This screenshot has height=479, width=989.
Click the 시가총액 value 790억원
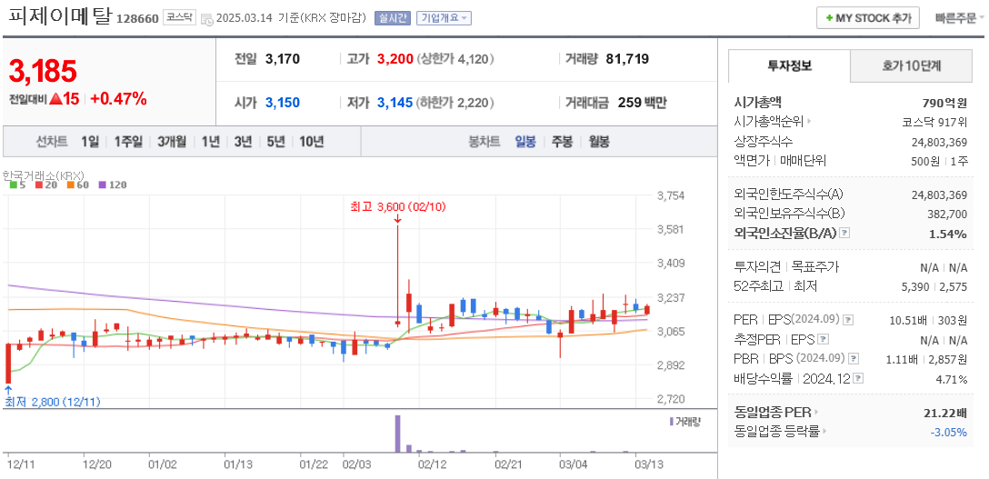coord(944,103)
